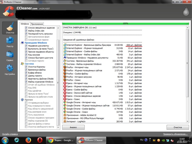This screenshot has height=144, width=192.
Task: Open the Windows Start menu
Action: [x=5, y=140]
